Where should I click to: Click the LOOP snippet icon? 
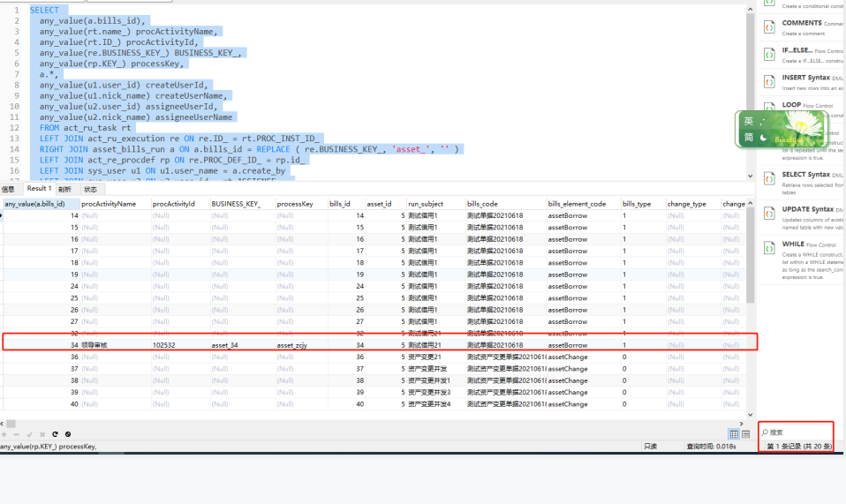pyautogui.click(x=769, y=106)
